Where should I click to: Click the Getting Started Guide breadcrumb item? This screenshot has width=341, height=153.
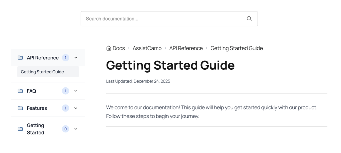tap(236, 48)
